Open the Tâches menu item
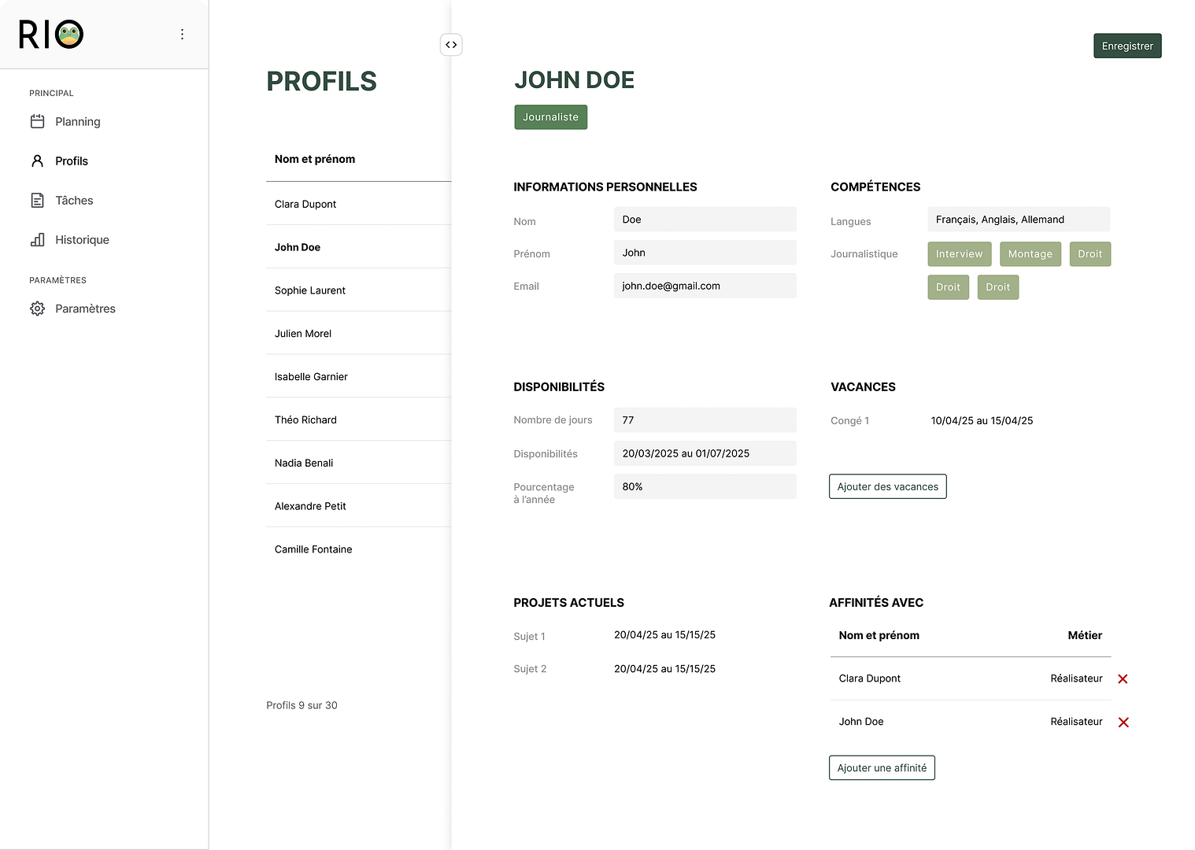Screen dimensions: 1195x850 pyautogui.click(x=74, y=201)
